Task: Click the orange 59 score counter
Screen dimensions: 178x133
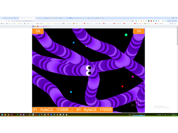Action: [38, 31]
